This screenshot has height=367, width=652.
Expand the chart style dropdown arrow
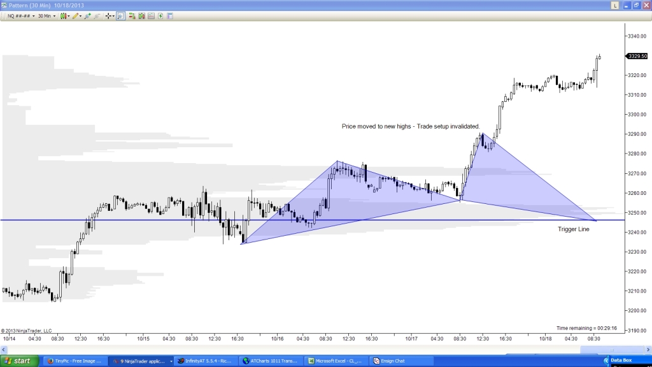click(69, 16)
